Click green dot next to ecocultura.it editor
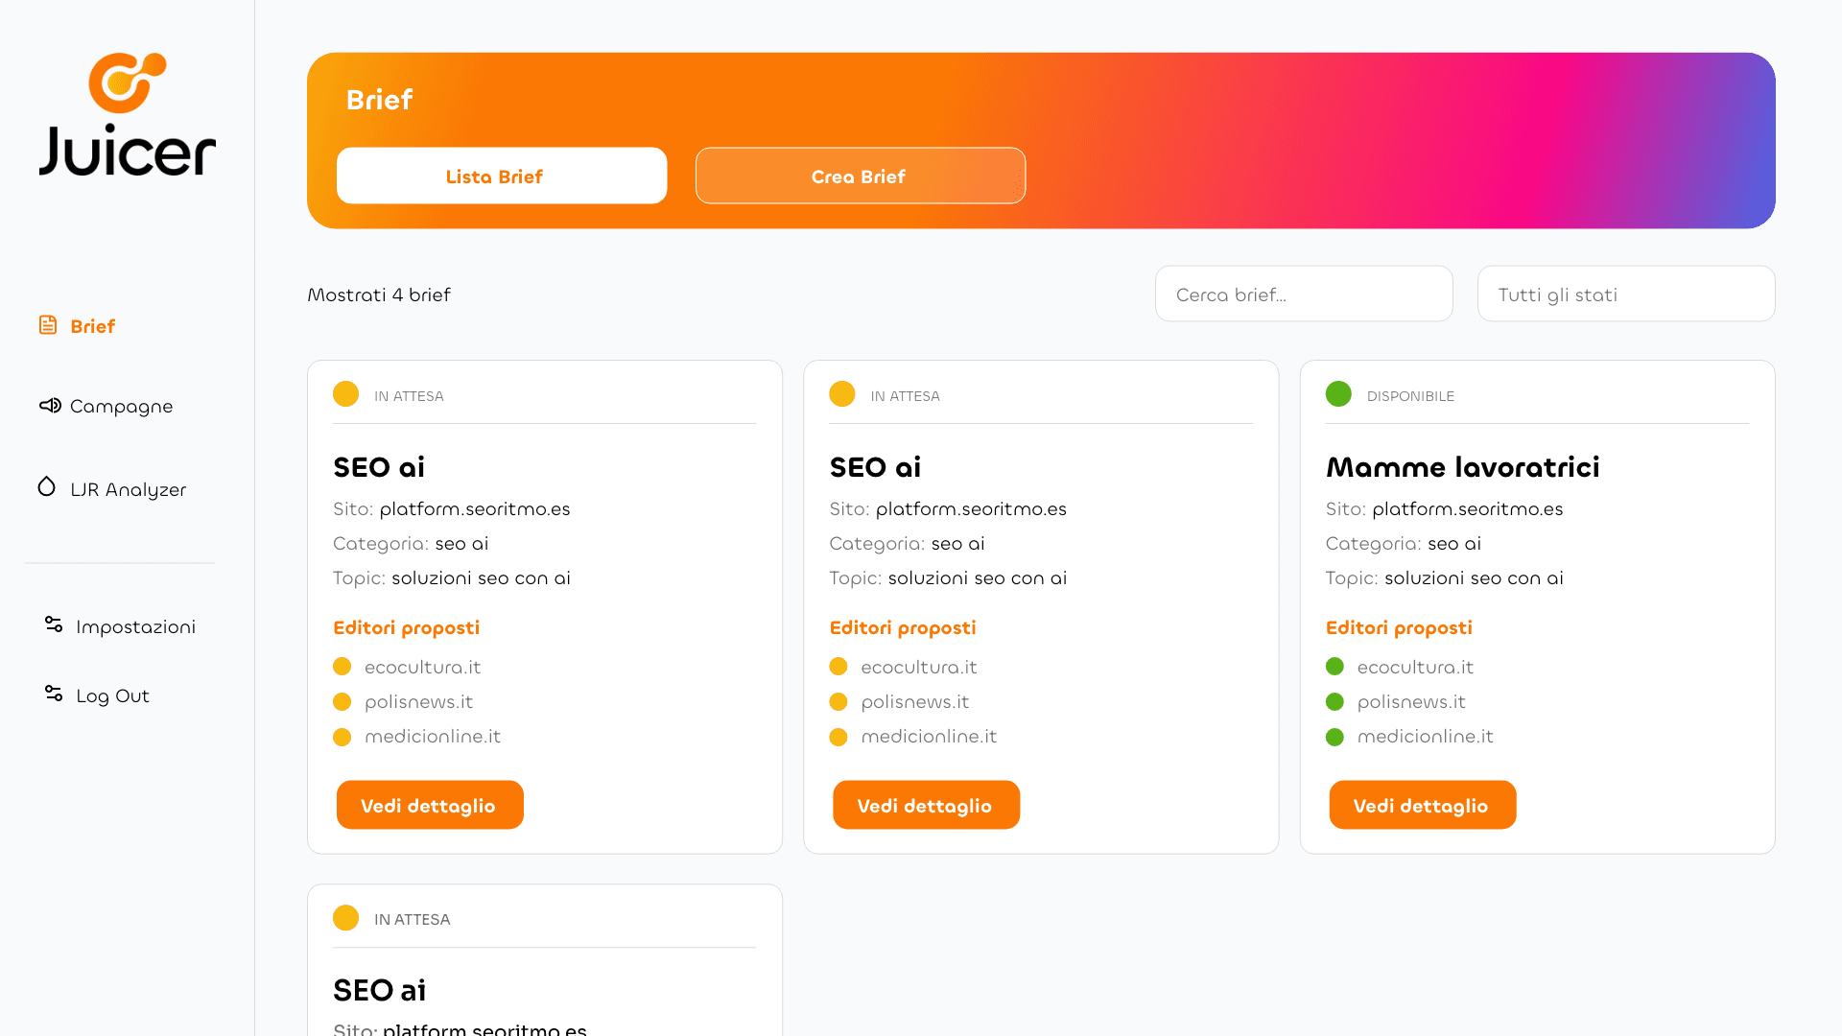The height and width of the screenshot is (1036, 1842). pos(1334,667)
